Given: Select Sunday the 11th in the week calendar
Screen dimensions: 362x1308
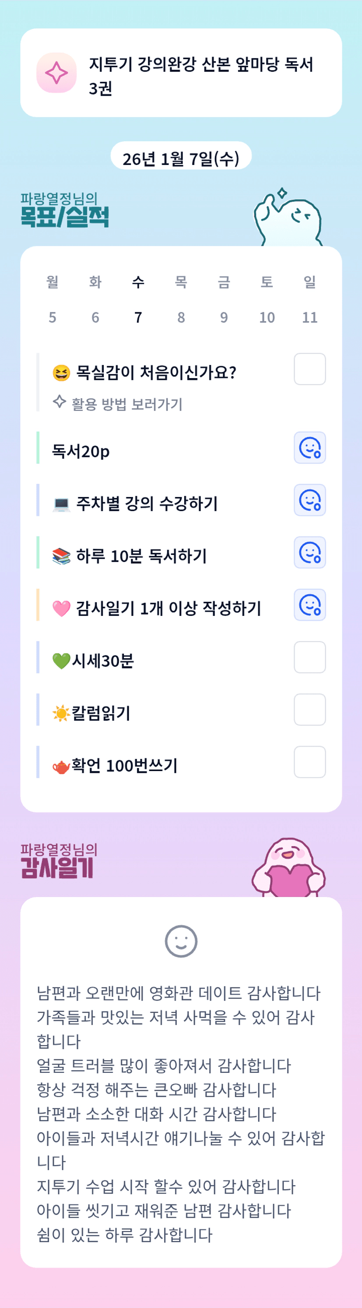Looking at the screenshot, I should [x=310, y=318].
